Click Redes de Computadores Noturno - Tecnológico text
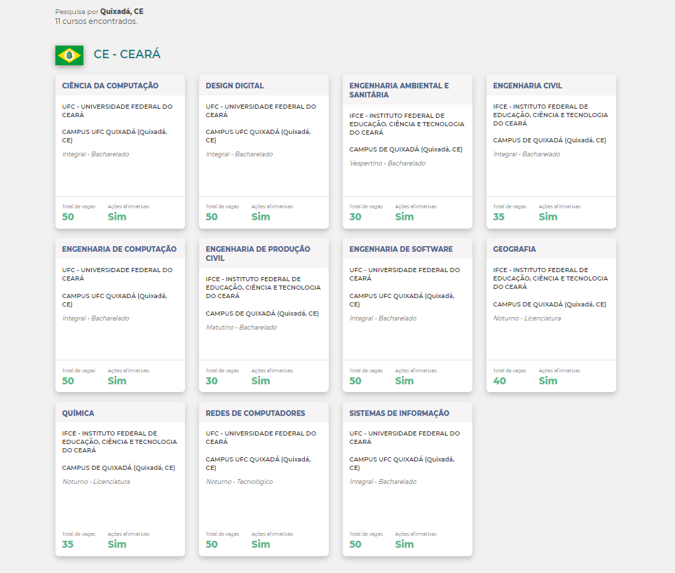Screen dimensions: 675x573 click(x=239, y=482)
